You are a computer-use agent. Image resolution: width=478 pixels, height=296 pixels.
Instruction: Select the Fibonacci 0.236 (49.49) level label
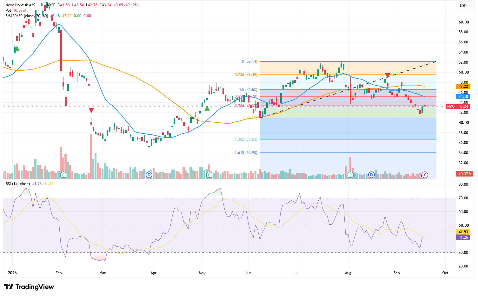click(x=246, y=75)
